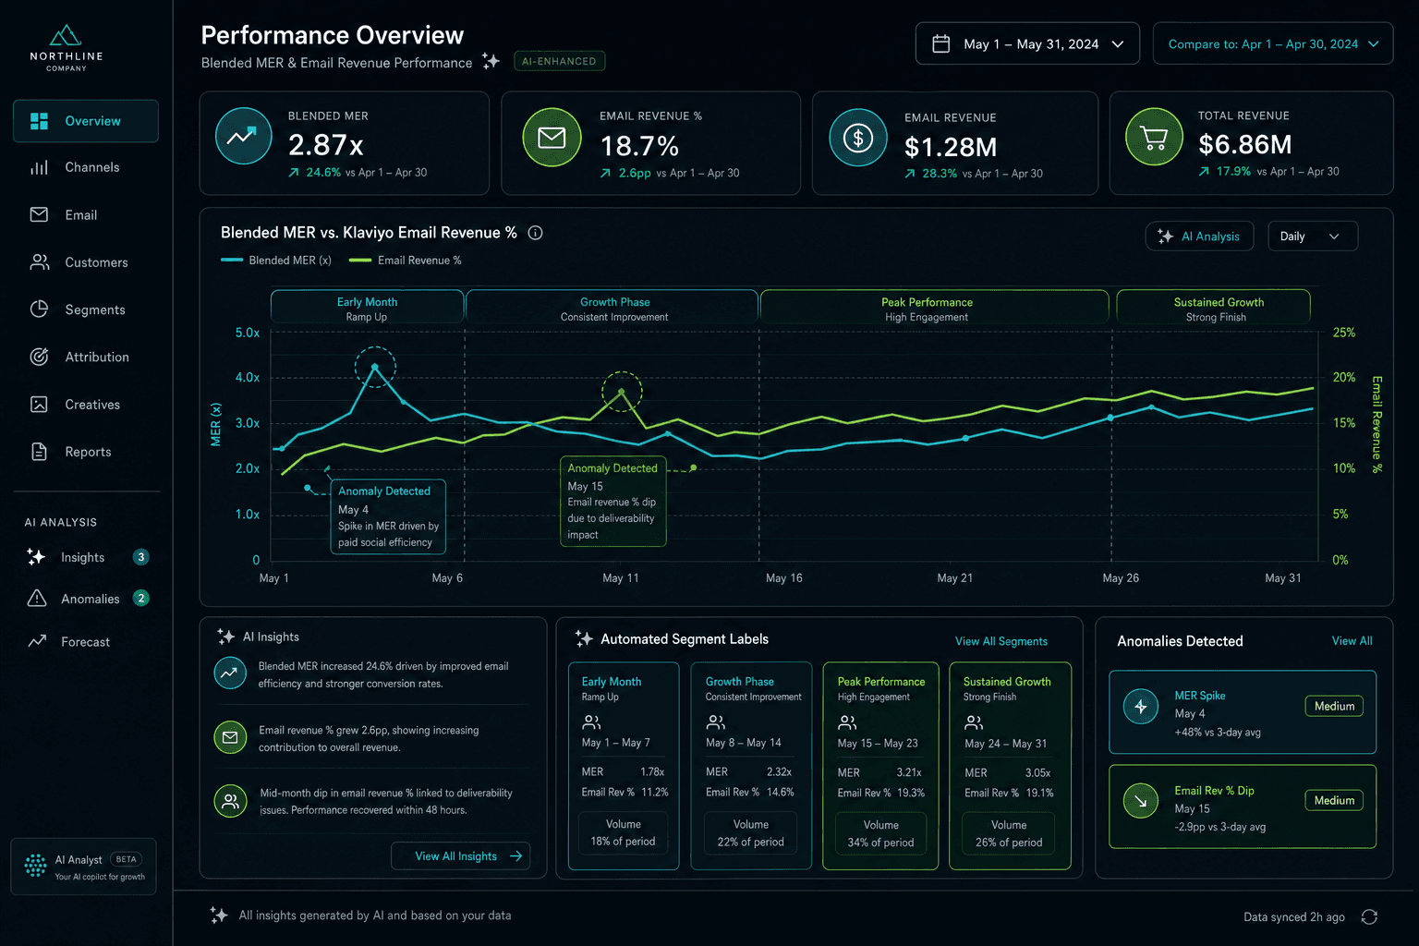Click the Anomalies count badge 2
This screenshot has width=1419, height=946.
pos(141,599)
